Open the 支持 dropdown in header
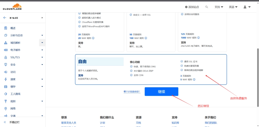 [219, 7]
